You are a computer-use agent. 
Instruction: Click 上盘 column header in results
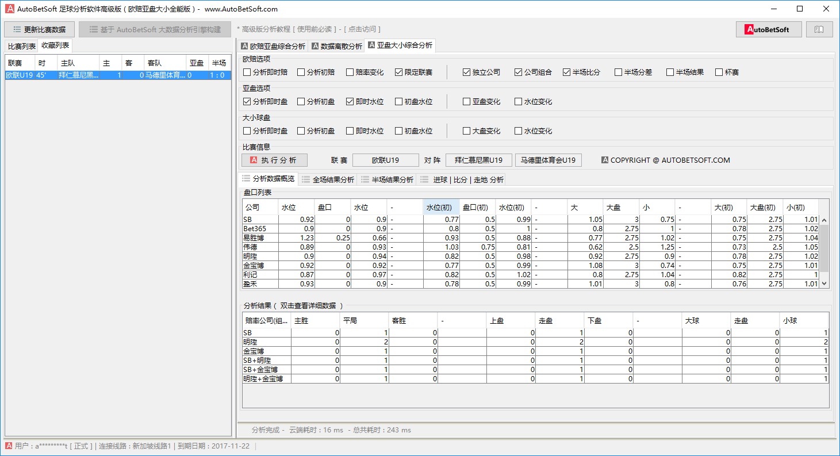click(511, 320)
